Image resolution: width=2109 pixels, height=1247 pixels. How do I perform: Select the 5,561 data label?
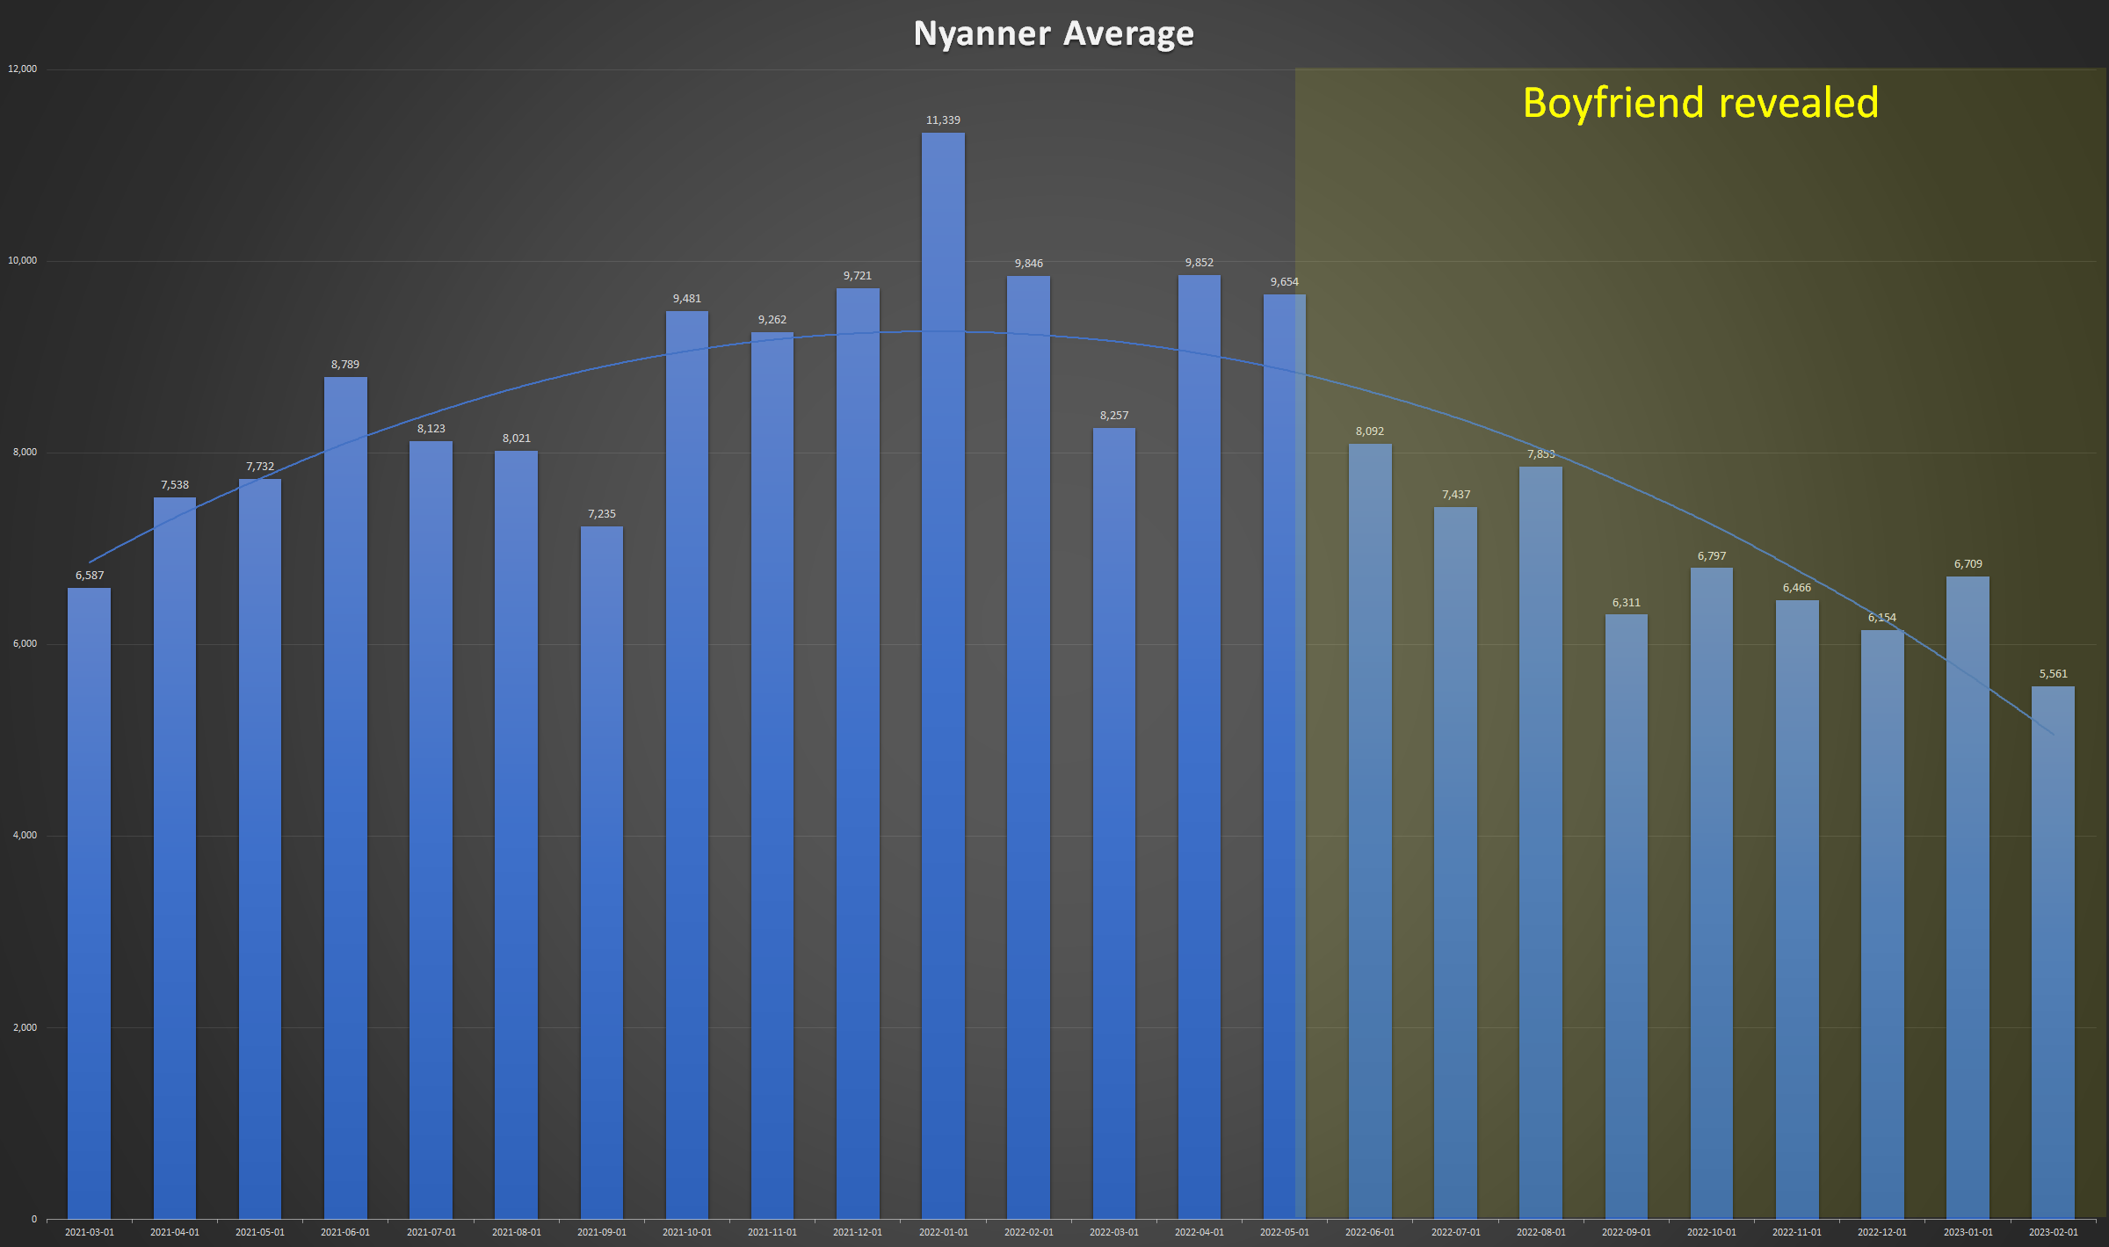(2053, 674)
